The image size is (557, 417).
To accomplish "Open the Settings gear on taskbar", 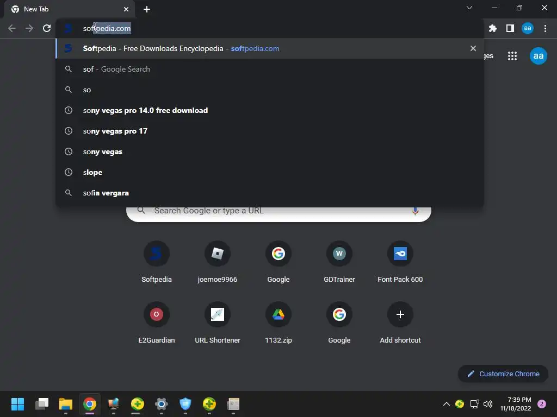I will point(161,404).
